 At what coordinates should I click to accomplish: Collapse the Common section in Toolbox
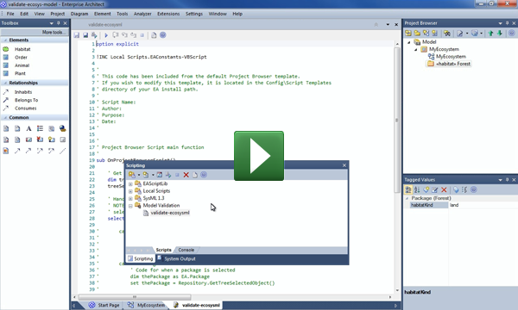[x=5, y=117]
